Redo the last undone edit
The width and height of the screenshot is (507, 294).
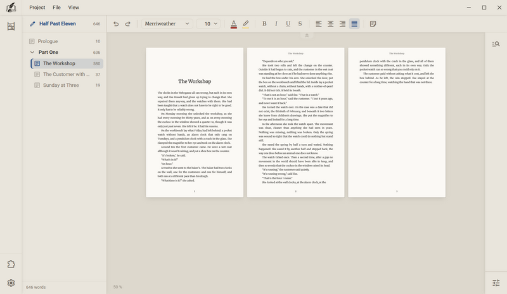click(x=128, y=23)
